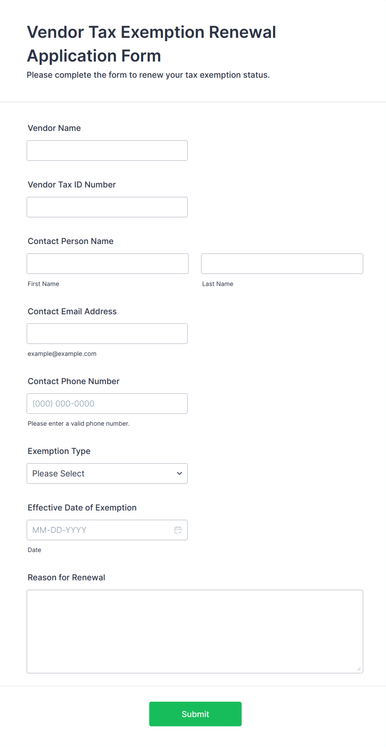Click the First Name input box
Screen dimensions: 386x747
[x=107, y=264]
